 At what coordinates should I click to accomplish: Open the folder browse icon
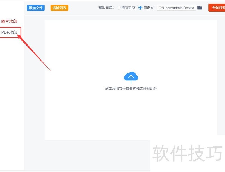pos(200,8)
